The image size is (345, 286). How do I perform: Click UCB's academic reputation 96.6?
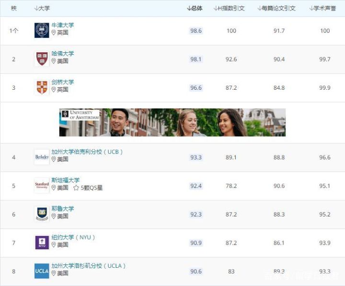tap(325, 157)
